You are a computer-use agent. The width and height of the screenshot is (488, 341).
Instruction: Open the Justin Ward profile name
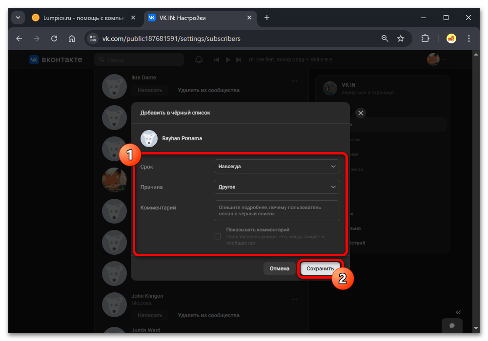(x=145, y=330)
